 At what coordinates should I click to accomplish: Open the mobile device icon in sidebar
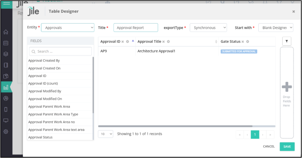[6, 109]
